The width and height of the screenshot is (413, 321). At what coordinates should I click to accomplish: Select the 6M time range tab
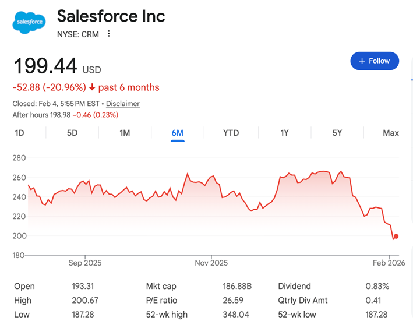click(178, 133)
